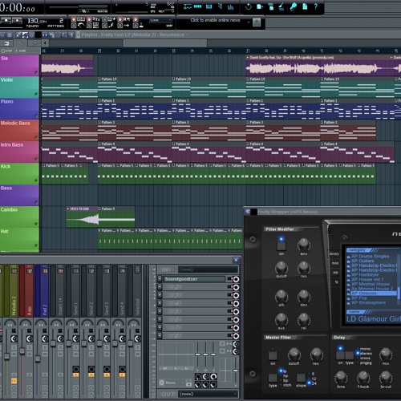Open the help question mark icon
Viewport: 401px width, 401px height.
(316, 6)
